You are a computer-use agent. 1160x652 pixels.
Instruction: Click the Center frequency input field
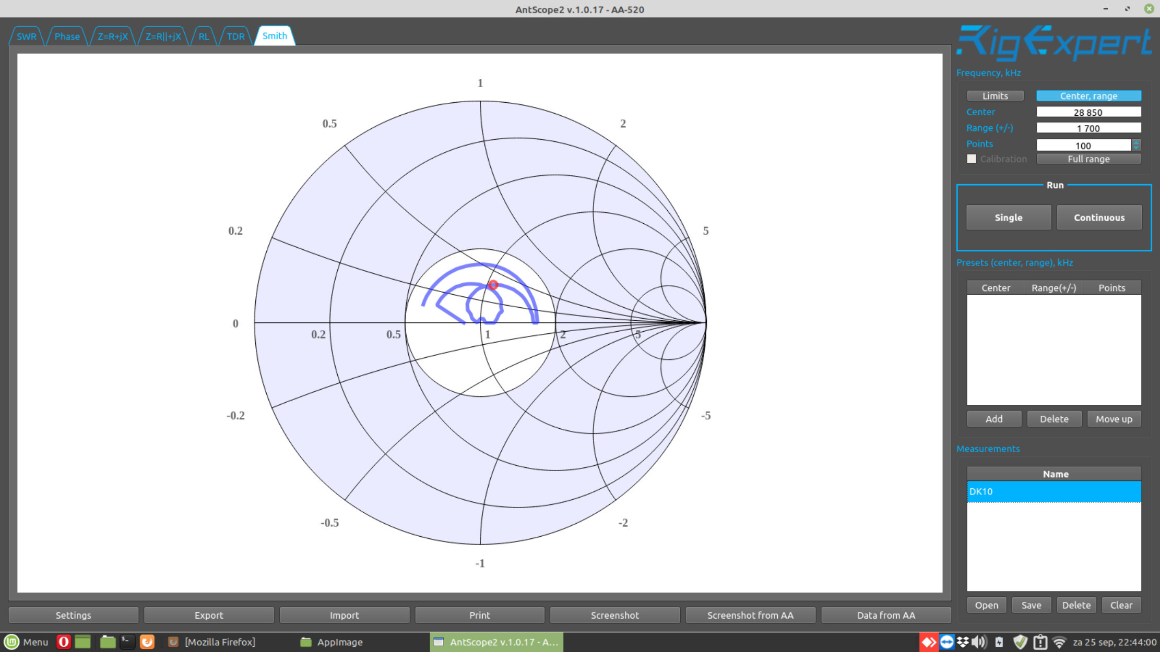click(1088, 112)
